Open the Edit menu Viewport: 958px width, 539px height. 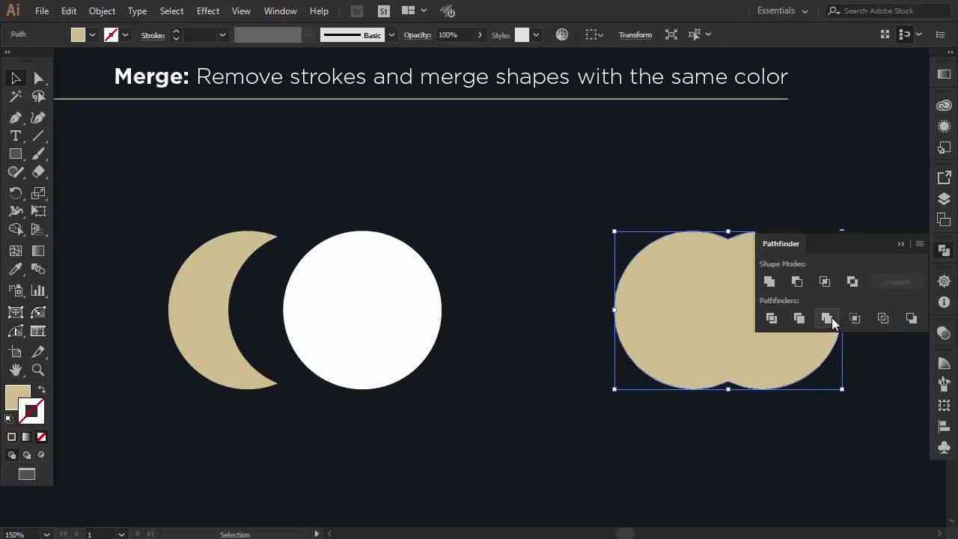[69, 11]
